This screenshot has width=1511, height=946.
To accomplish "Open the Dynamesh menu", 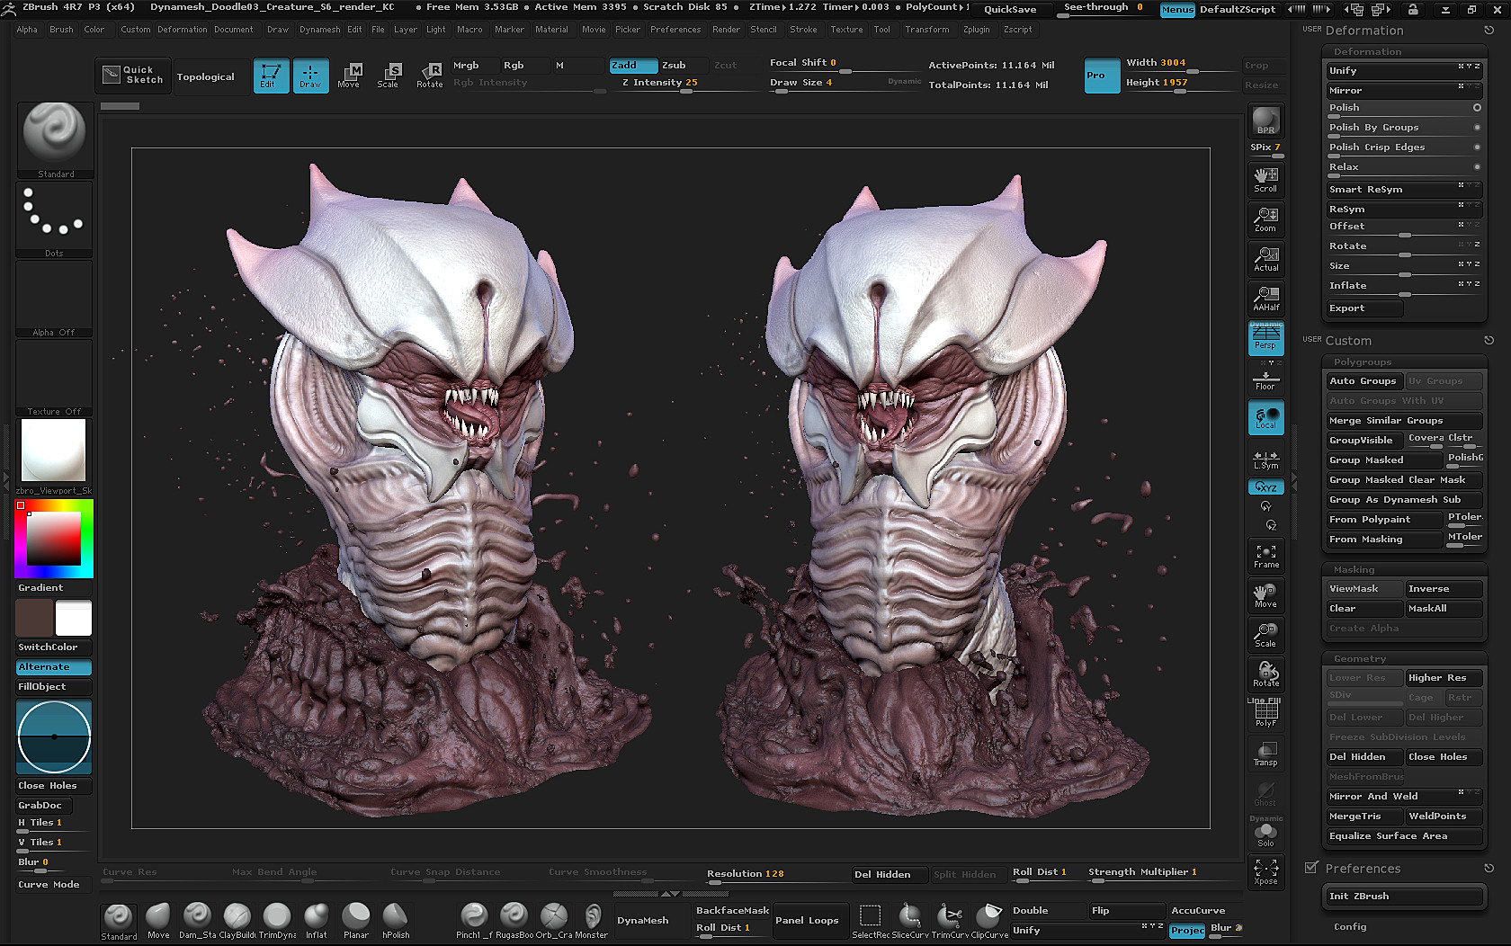I will 319,30.
